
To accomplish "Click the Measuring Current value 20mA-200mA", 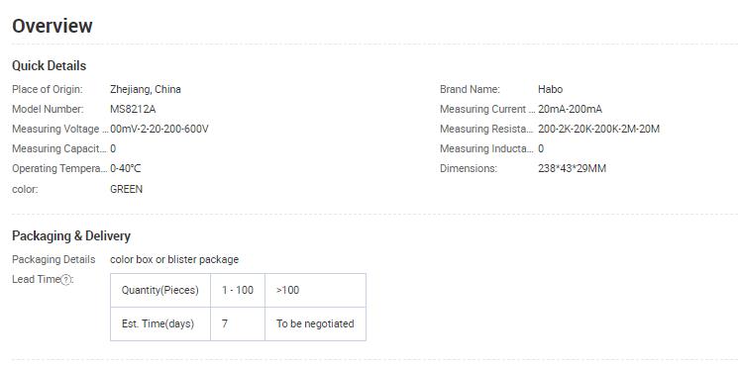I will point(570,109).
